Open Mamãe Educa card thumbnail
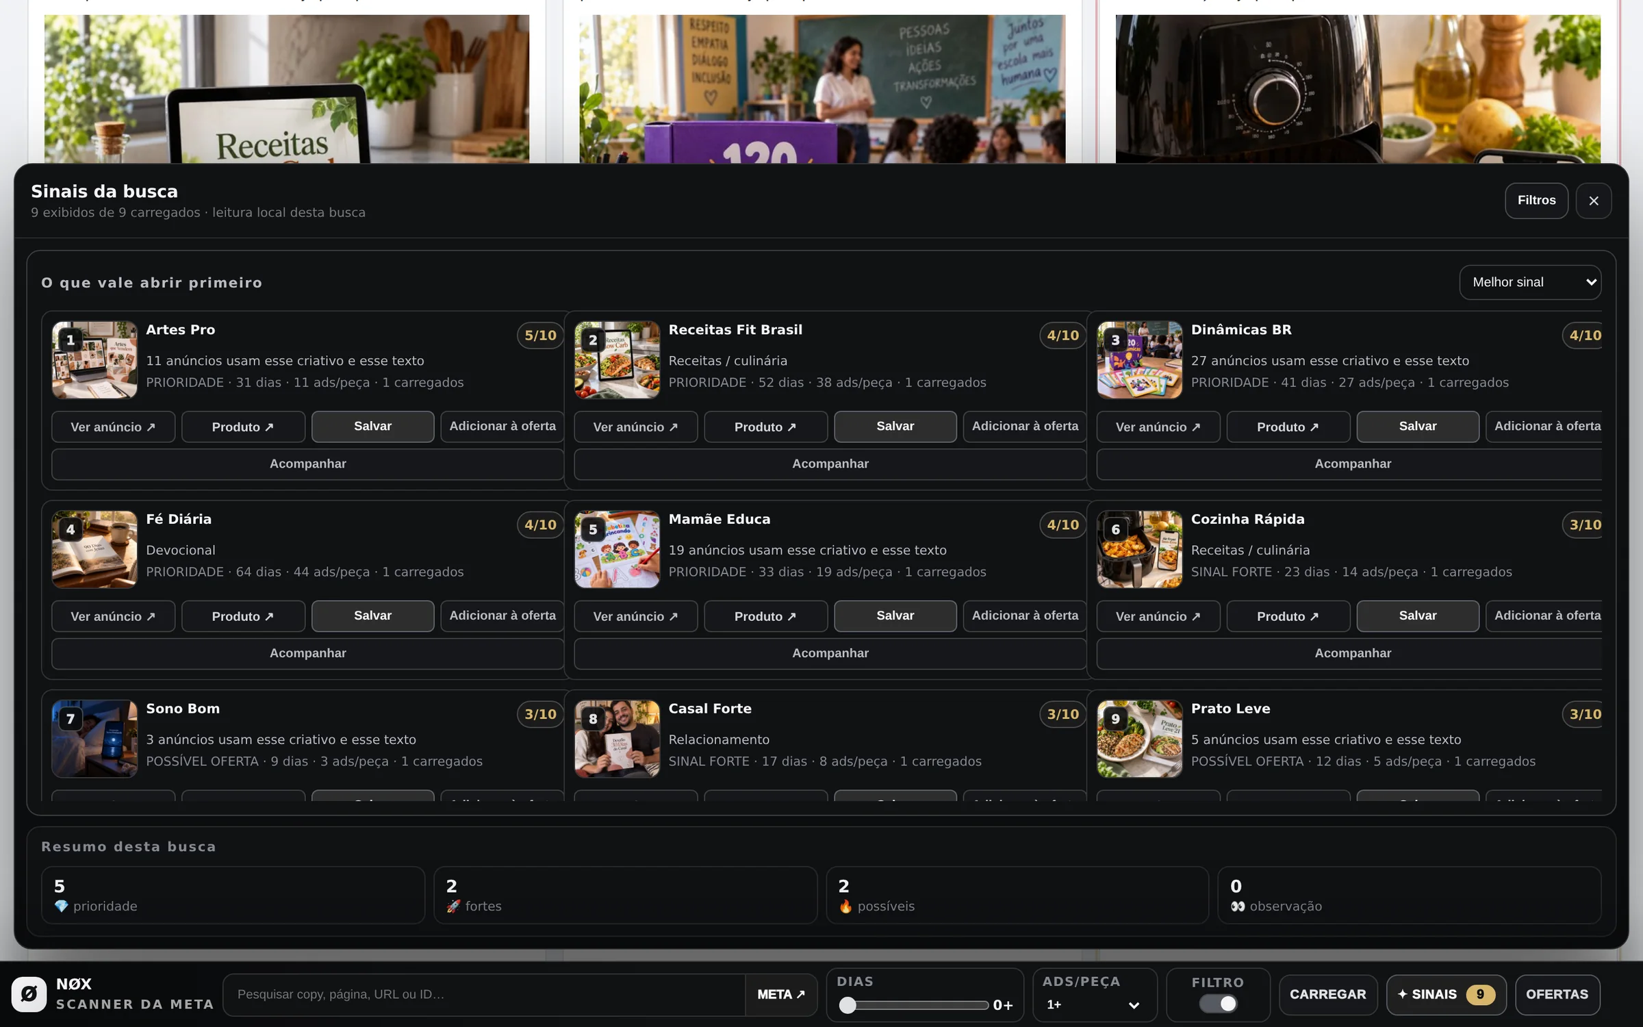 617,549
